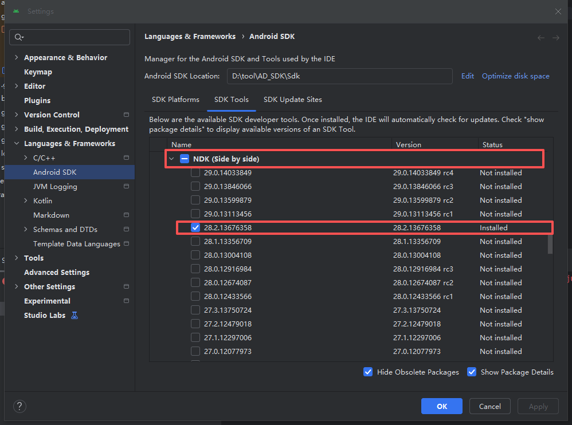Expand Version Control section
The height and width of the screenshot is (425, 572).
[17, 115]
